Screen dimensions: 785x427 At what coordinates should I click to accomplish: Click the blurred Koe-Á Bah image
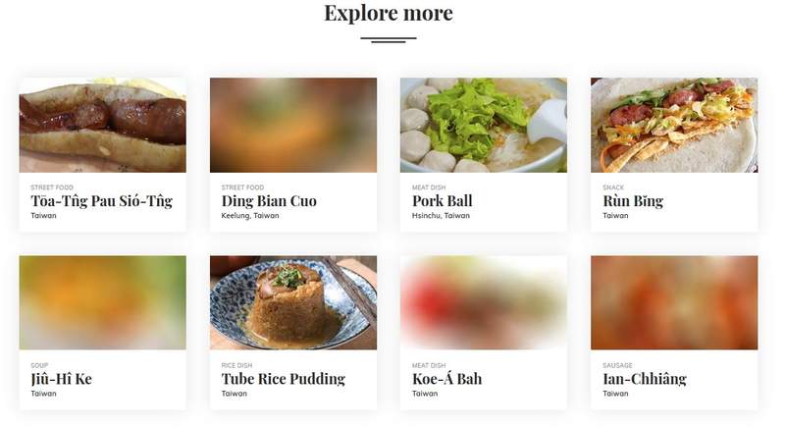click(x=484, y=303)
